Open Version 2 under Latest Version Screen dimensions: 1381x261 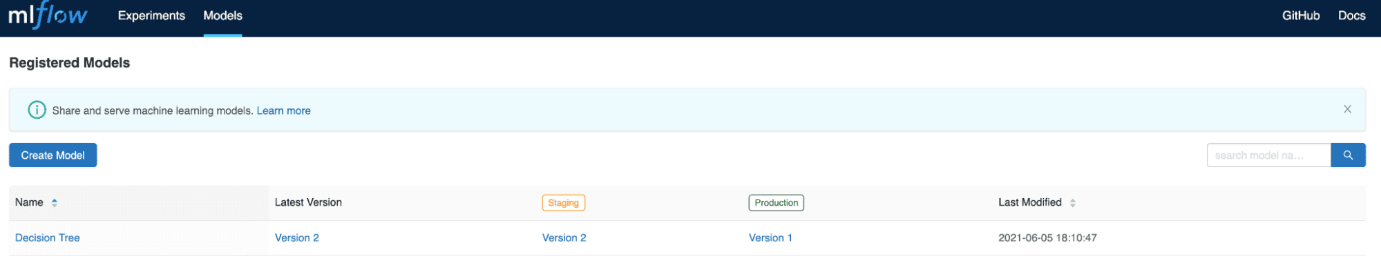coord(297,238)
